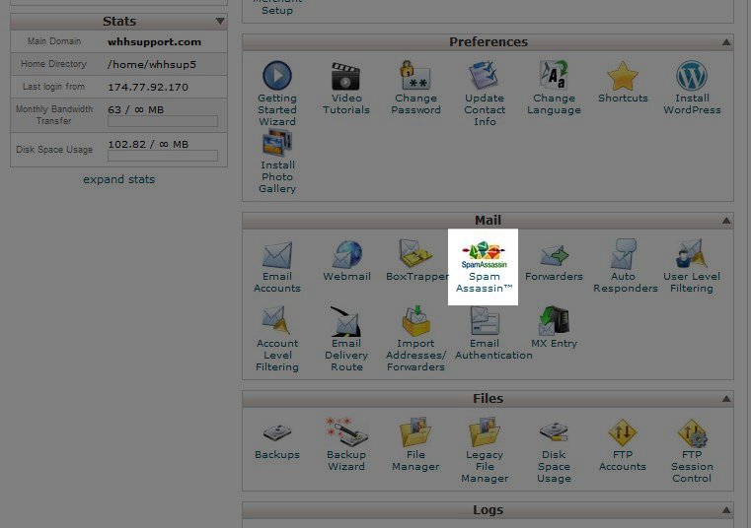Collapse the Stats panel arrow
This screenshot has height=528, width=751.
tap(220, 21)
